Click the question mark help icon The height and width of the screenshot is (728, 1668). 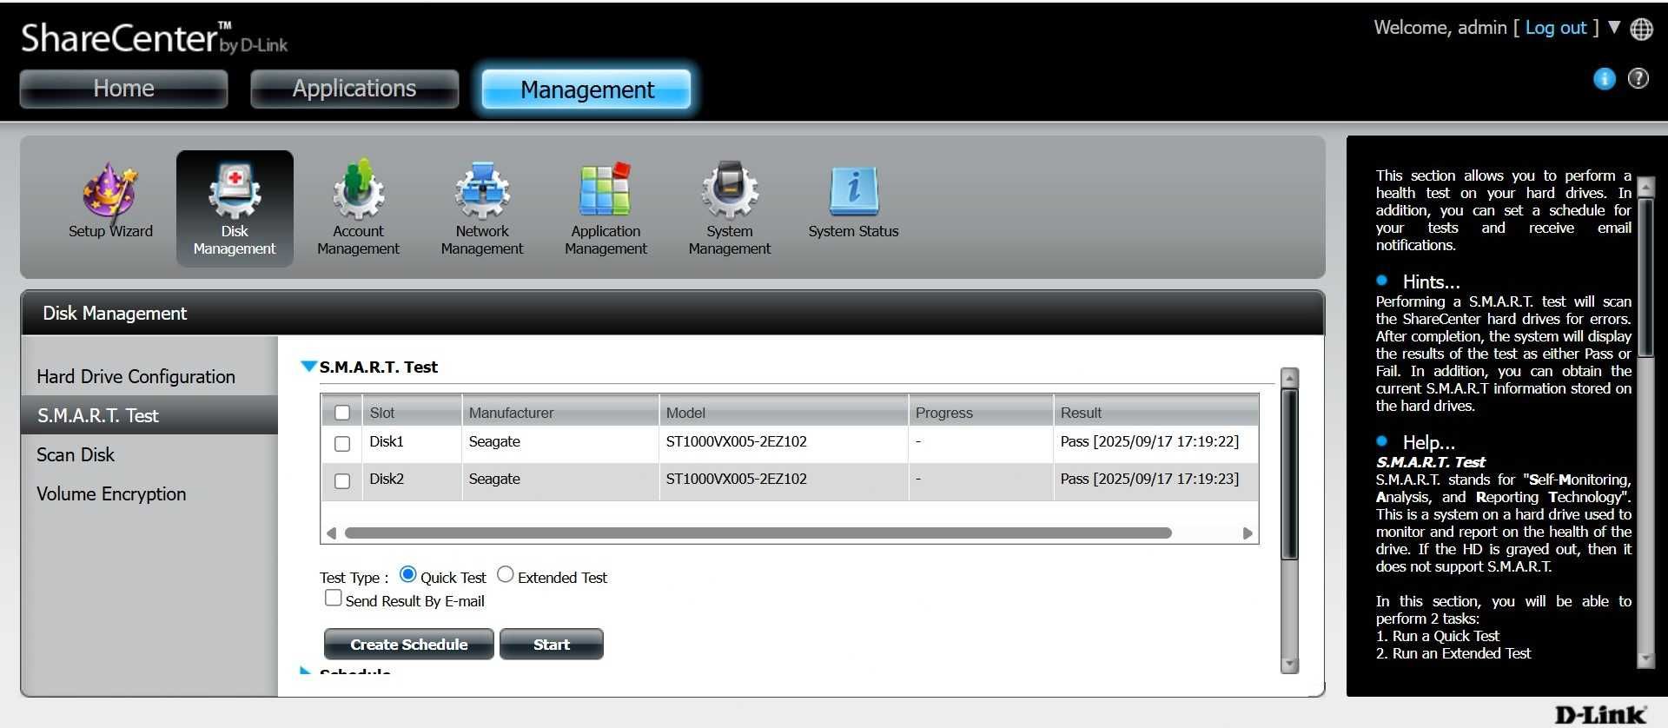tap(1638, 79)
